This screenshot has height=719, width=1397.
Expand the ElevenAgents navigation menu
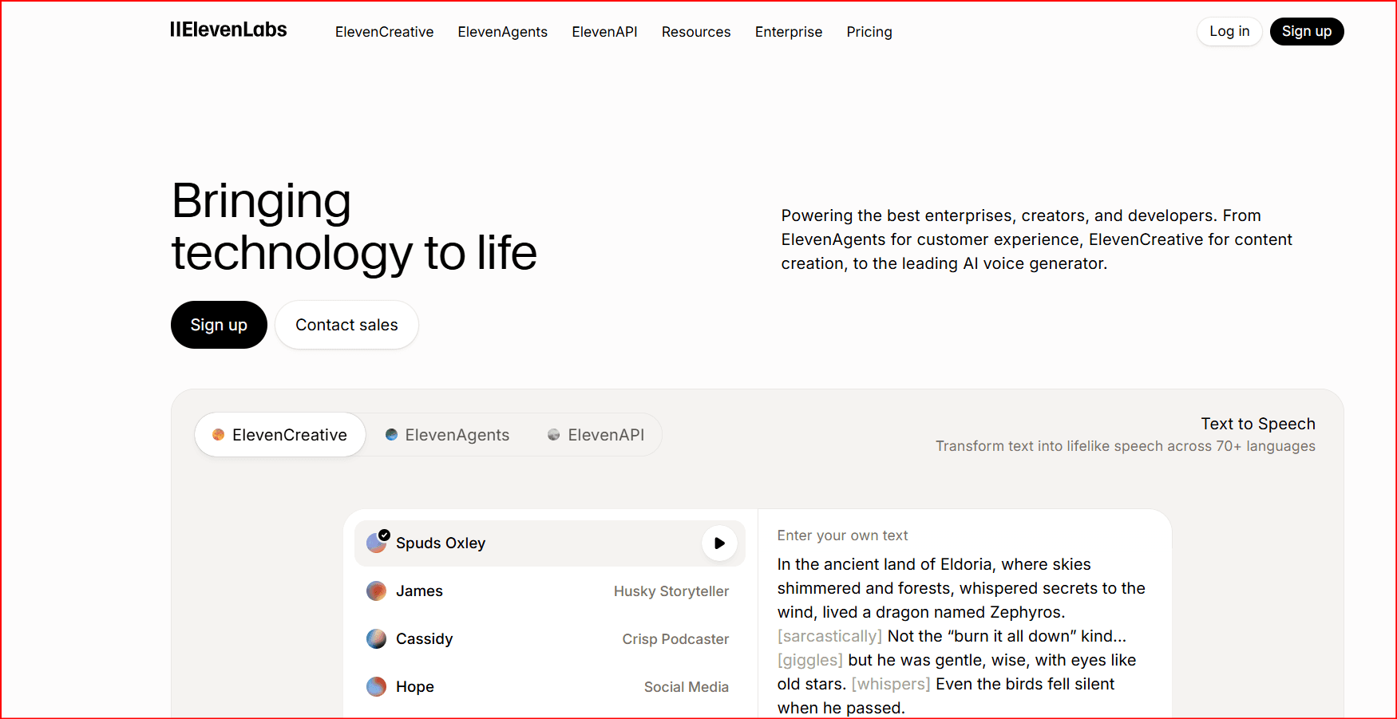[502, 32]
